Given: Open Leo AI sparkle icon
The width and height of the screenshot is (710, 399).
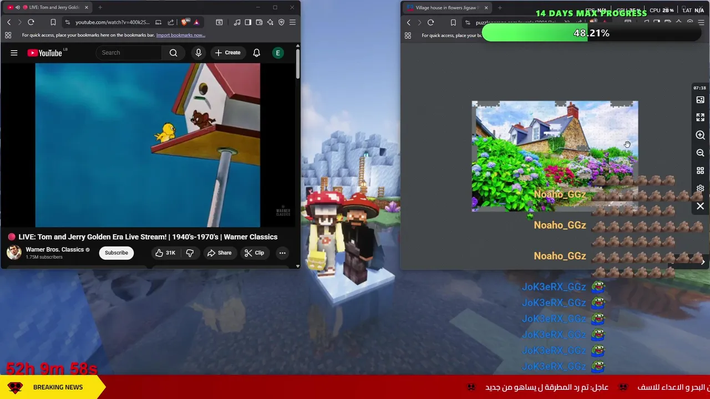Looking at the screenshot, I should (x=270, y=22).
